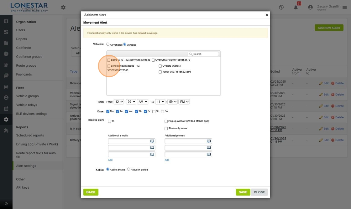Open the From minutes dropdown showing 00

(x=131, y=102)
